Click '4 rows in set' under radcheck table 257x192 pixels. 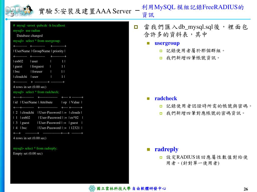pos(30,138)
